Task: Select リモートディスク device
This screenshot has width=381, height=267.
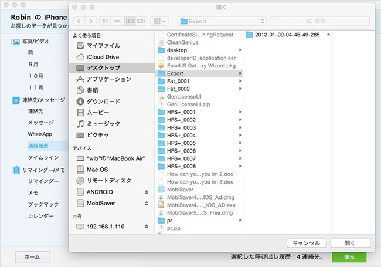Action: coord(112,181)
